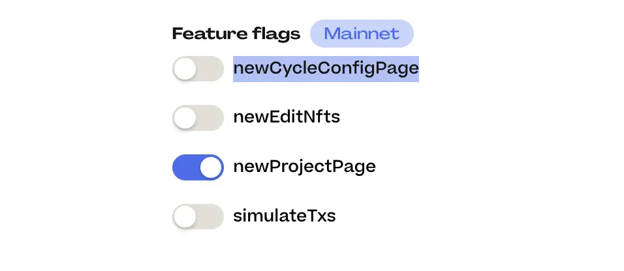
Task: Select the newProjectPage label text
Action: 304,167
